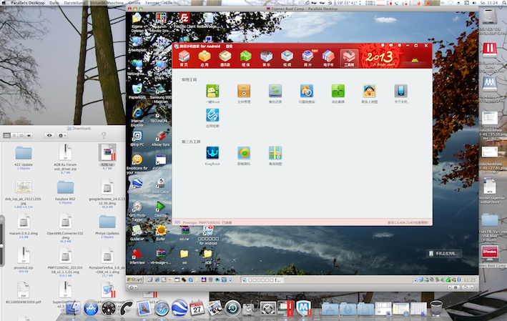Click the Prestigio PMP7100D3G connected device status
This screenshot has width=507, height=321.
pyautogui.click(x=207, y=222)
